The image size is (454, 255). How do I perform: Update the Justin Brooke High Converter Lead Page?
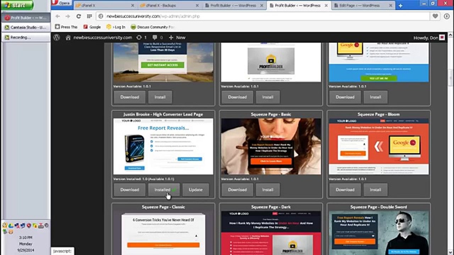tap(195, 190)
